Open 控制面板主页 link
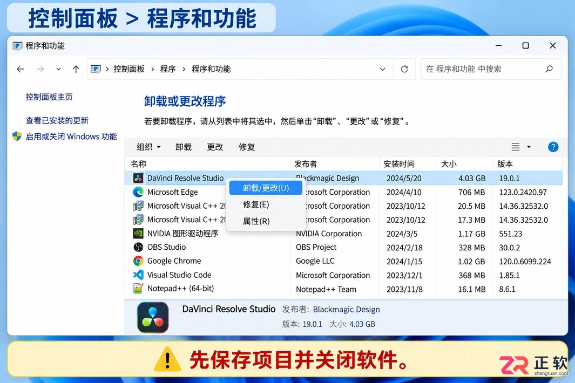 pos(49,97)
